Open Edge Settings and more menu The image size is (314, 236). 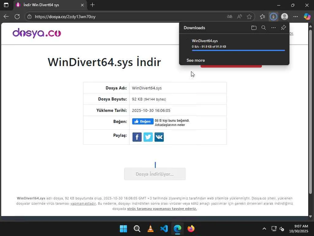(296, 17)
